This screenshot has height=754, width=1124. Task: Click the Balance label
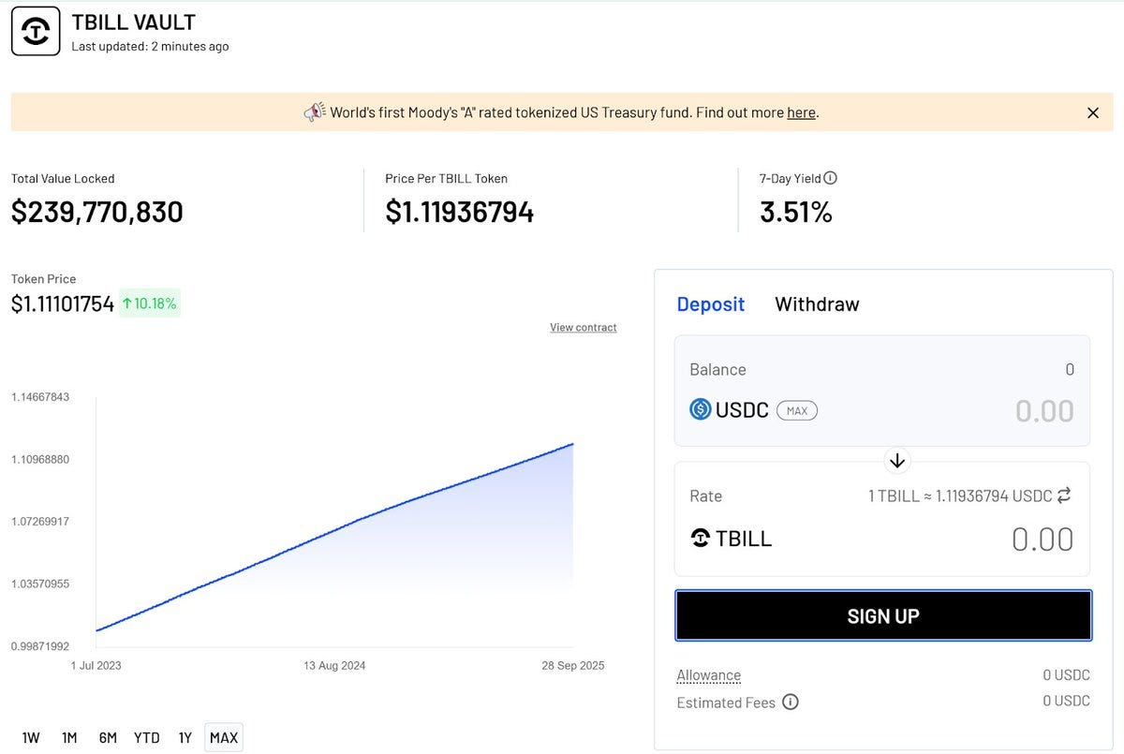click(717, 369)
